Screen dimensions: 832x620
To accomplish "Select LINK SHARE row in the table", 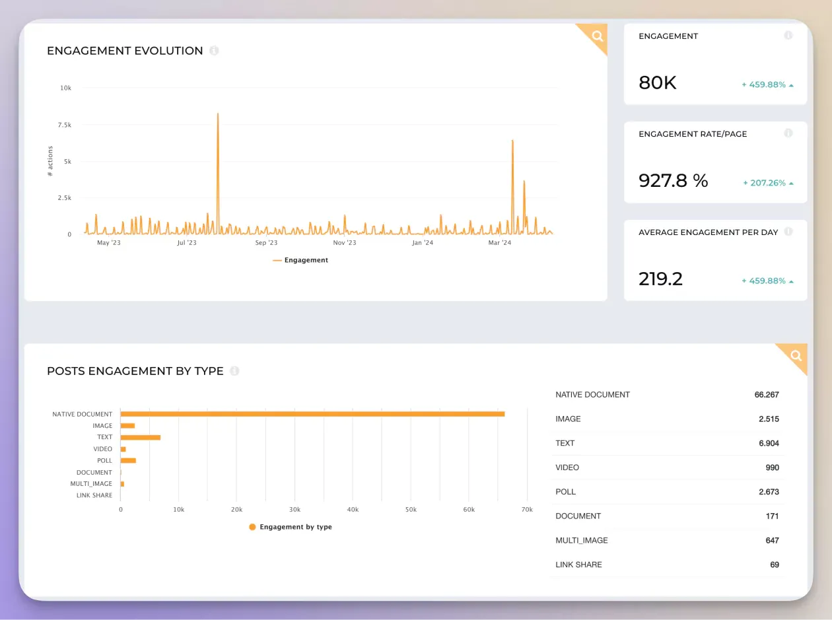I will 667,565.
